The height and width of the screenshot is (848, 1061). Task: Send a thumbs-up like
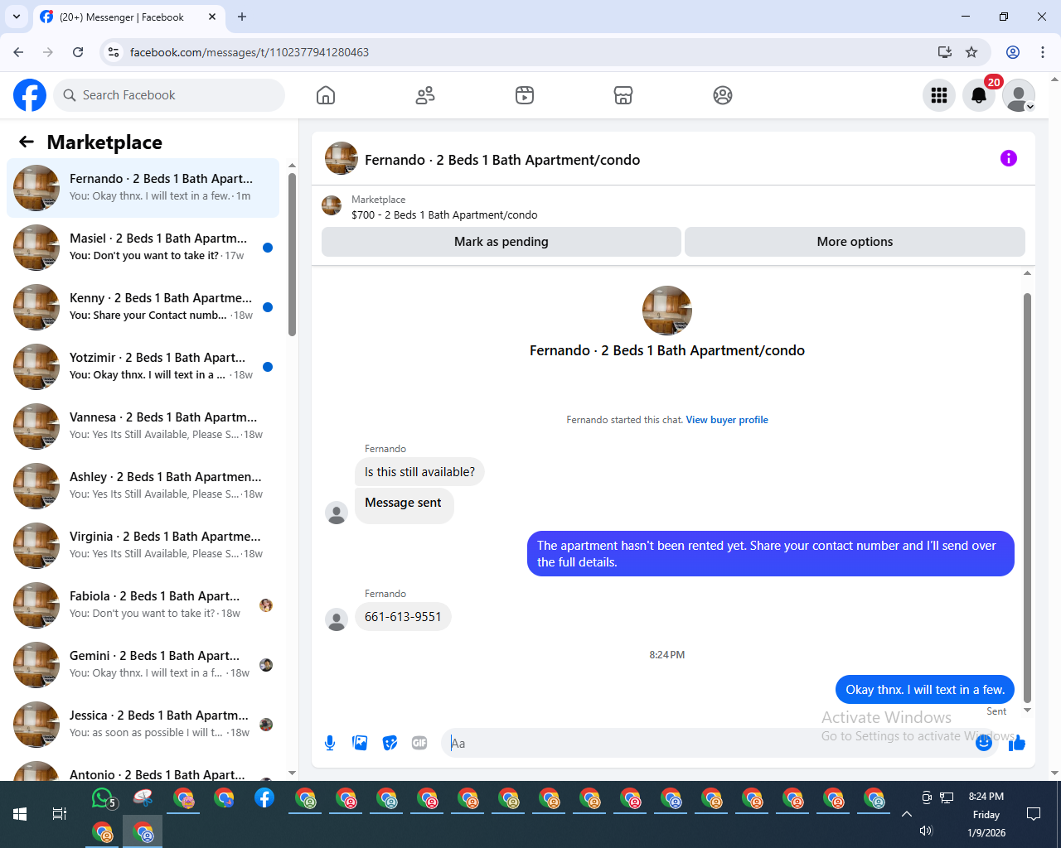(x=1017, y=743)
